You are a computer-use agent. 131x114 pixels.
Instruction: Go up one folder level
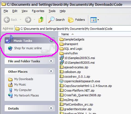[x=41, y=20]
